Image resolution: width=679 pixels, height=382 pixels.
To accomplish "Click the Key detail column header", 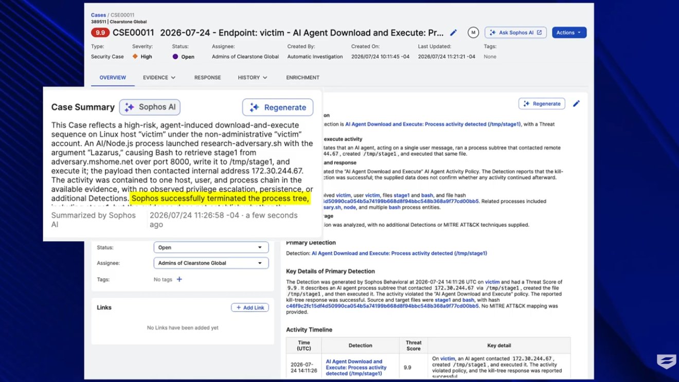I will click(x=499, y=345).
